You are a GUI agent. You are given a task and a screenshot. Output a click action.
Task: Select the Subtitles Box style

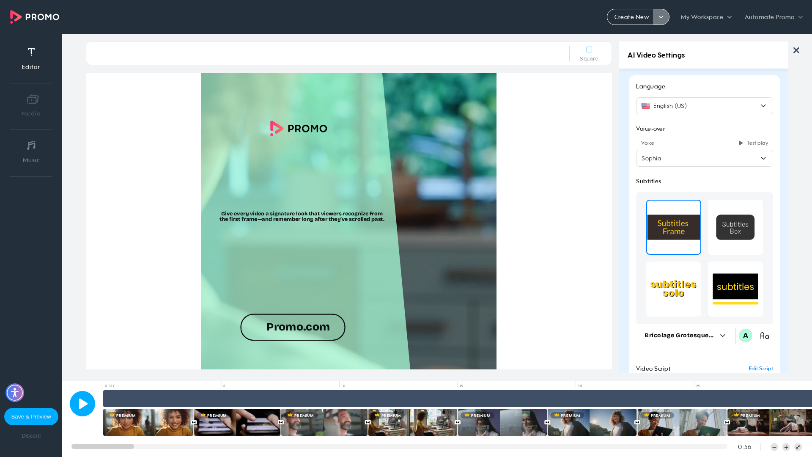click(x=735, y=227)
